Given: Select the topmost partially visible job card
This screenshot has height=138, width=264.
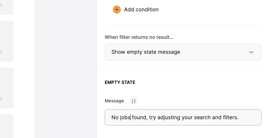Looking at the screenshot, I should tap(6, 7).
